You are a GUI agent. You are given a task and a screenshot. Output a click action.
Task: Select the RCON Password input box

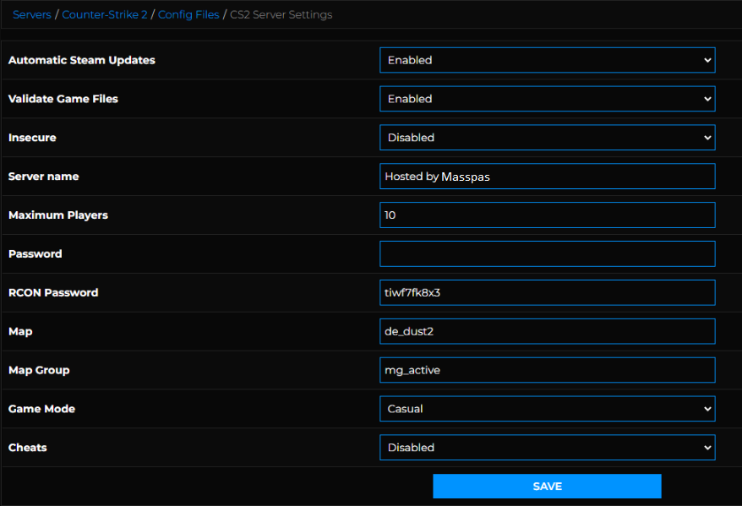coord(547,293)
